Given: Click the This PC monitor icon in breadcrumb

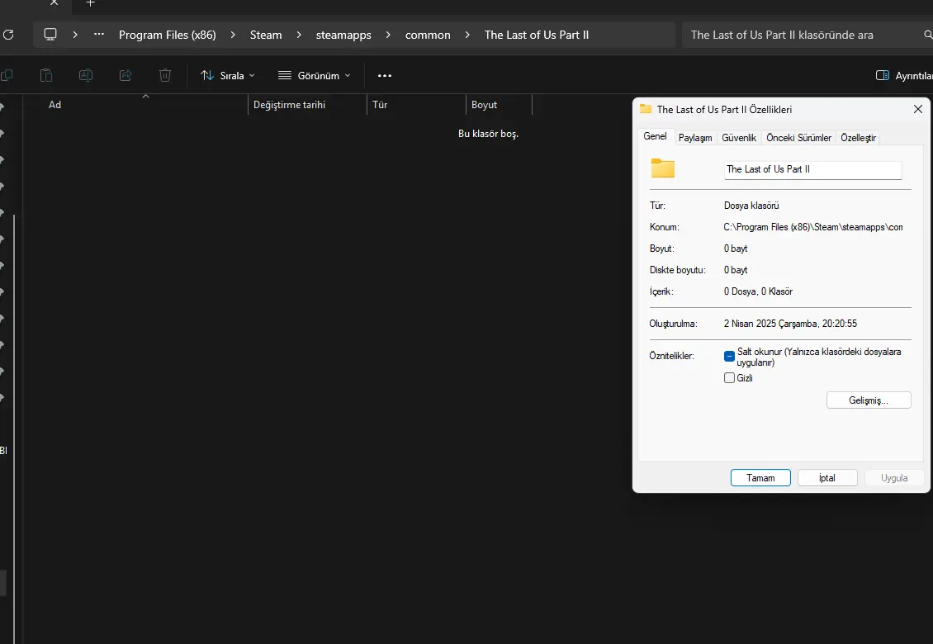Looking at the screenshot, I should [x=50, y=35].
